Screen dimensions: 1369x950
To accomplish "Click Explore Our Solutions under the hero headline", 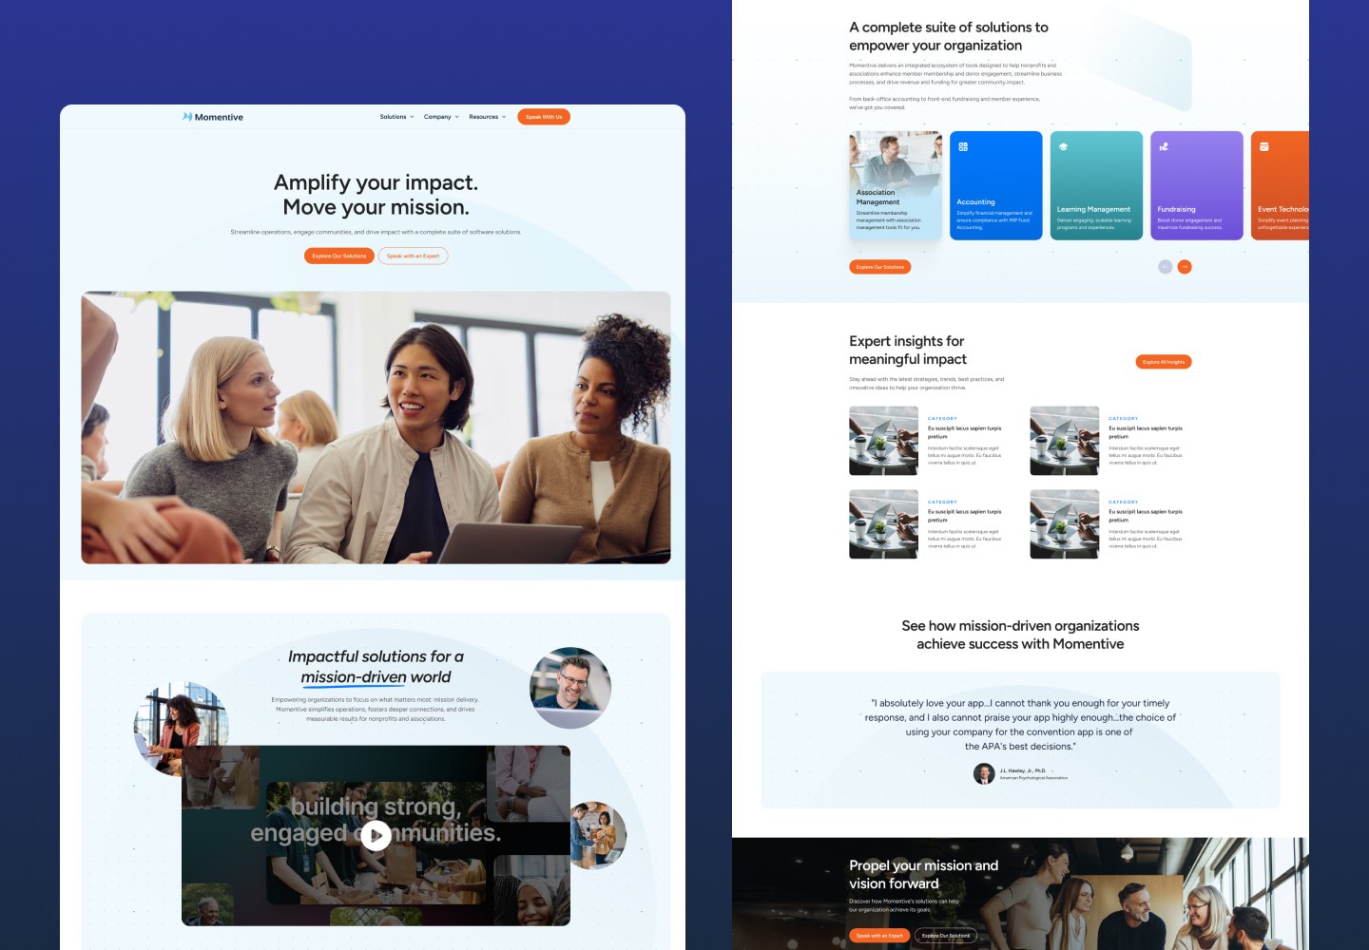I will click(x=338, y=256).
